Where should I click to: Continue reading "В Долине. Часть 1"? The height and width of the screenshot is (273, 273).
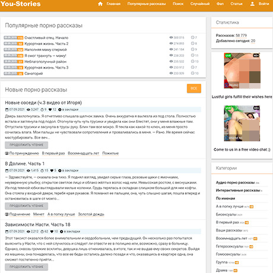click(x=27, y=206)
